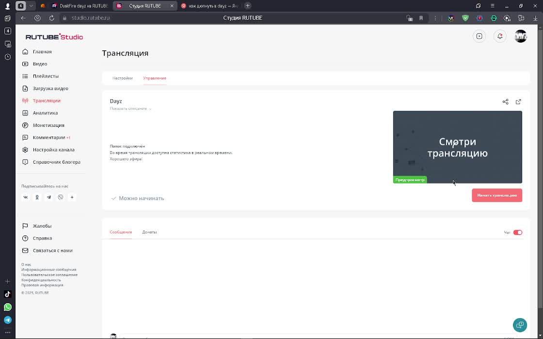
Task: Open the profile avatar menu
Action: (521, 36)
